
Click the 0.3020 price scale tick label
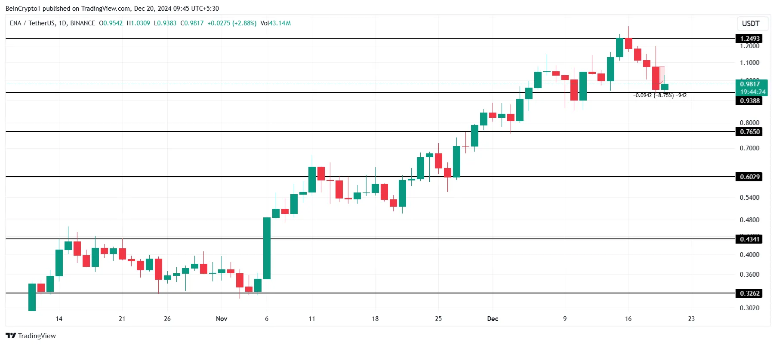click(749, 308)
